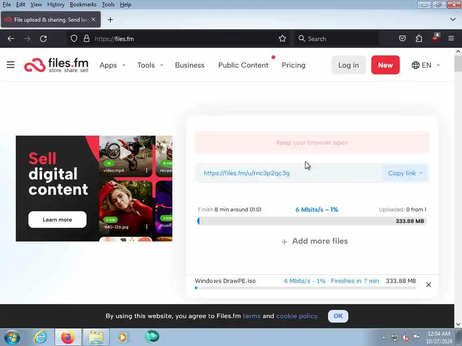Open the Windows Start button
This screenshot has width=462, height=346.
pos(12,337)
